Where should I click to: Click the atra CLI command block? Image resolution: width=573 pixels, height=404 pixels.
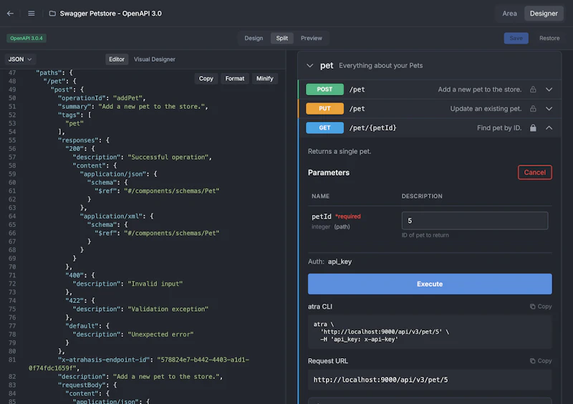click(x=430, y=332)
